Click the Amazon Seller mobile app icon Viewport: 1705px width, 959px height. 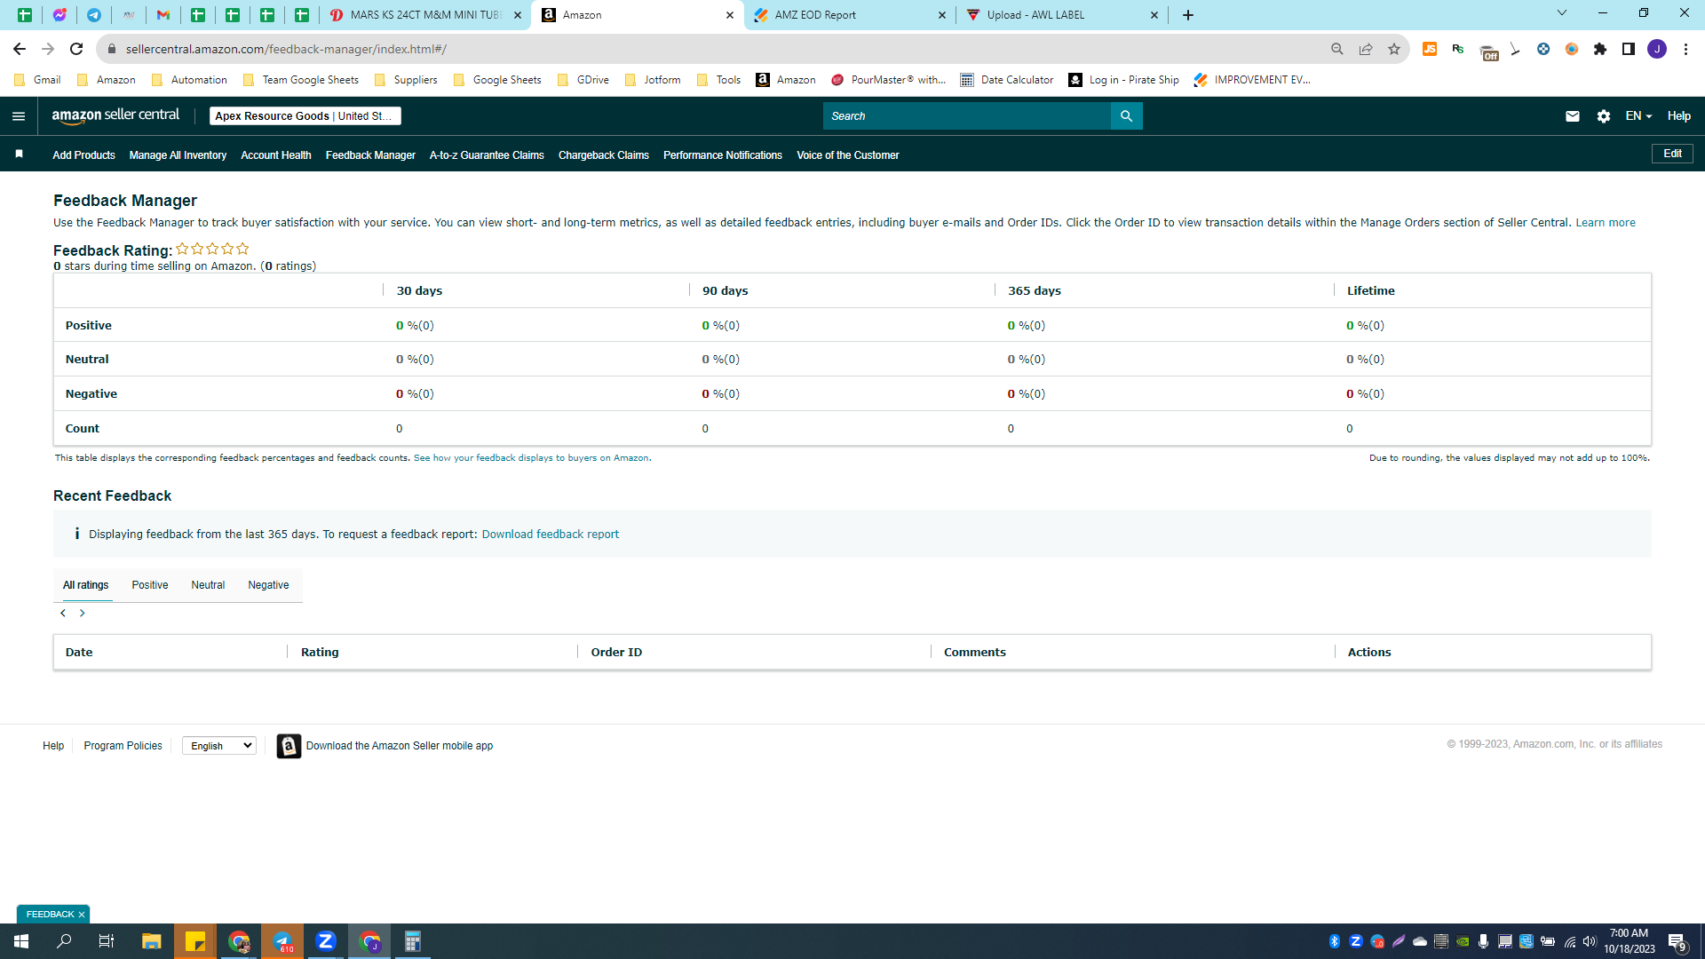(x=289, y=746)
